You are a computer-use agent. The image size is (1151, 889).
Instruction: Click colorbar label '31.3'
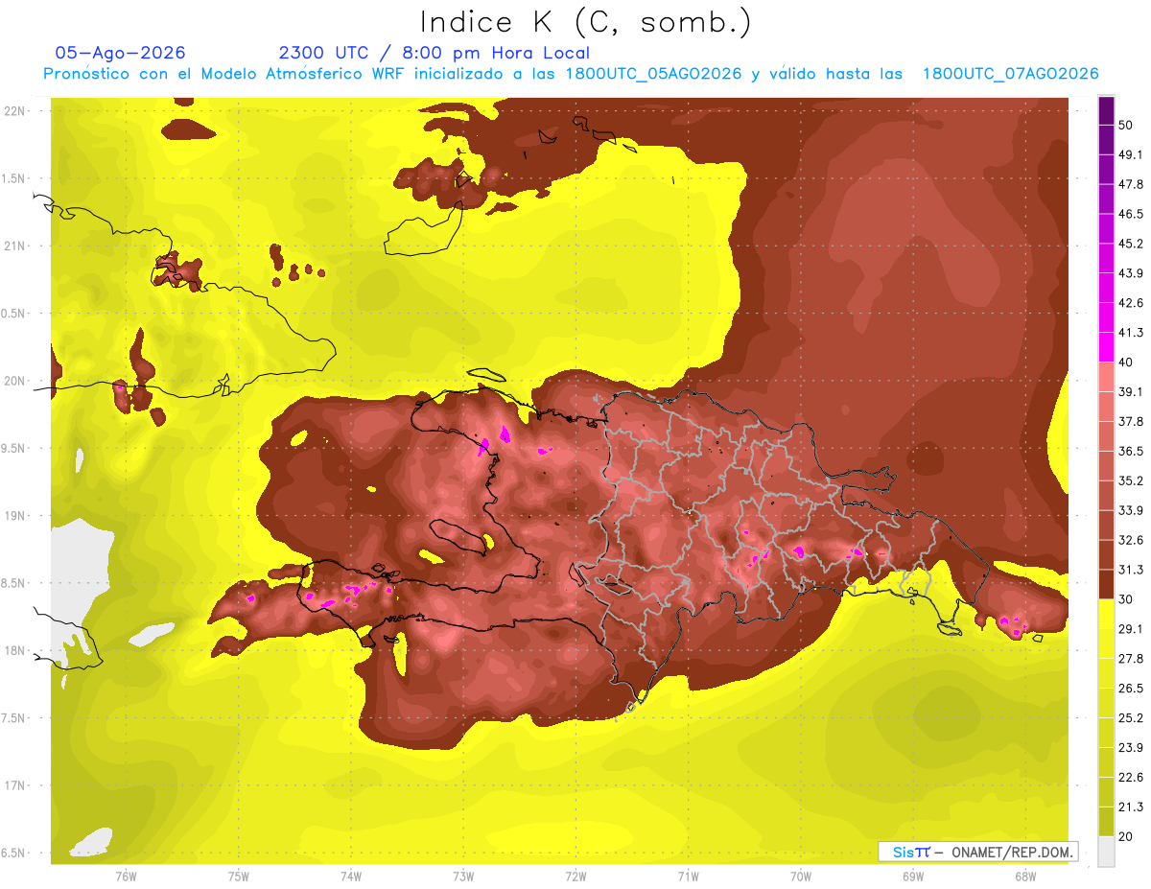click(1131, 570)
